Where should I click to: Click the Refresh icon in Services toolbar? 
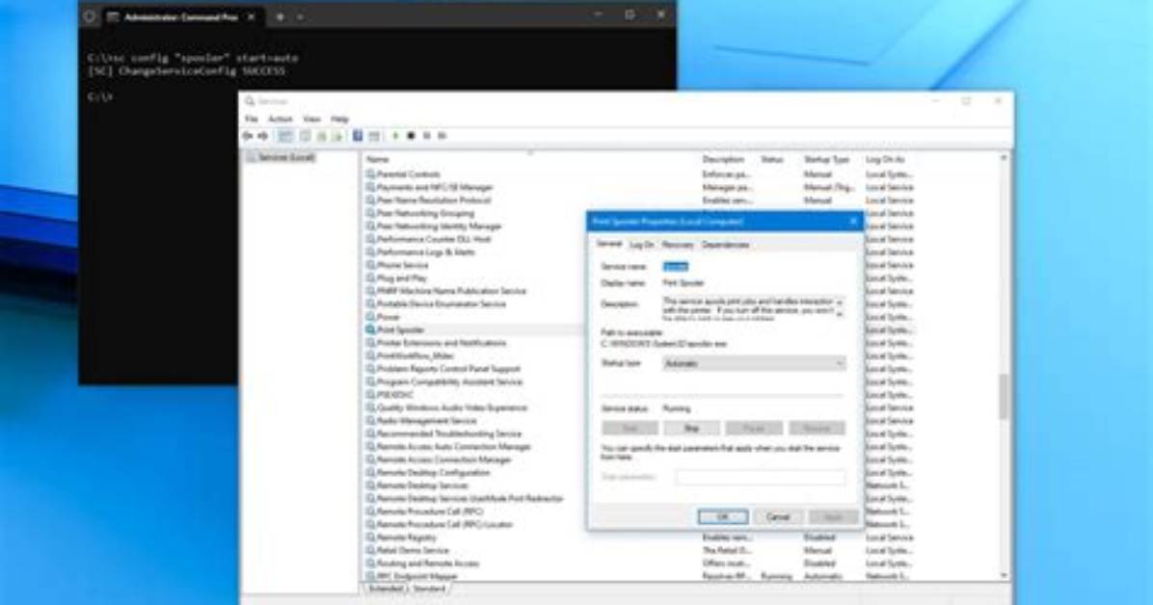(321, 136)
